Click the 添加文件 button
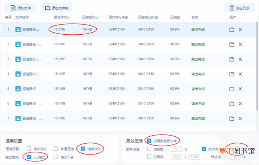Screen dimensions: 259x165 (21, 8)
